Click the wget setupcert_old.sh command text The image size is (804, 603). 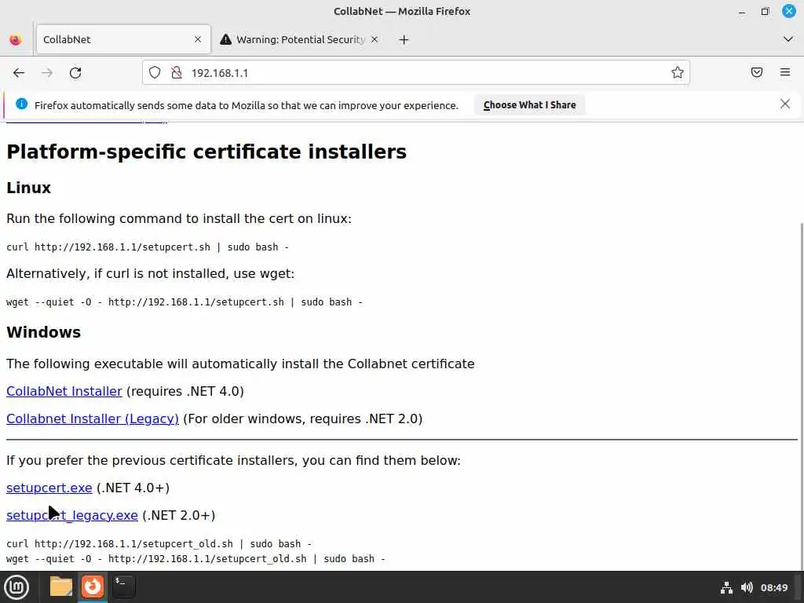click(196, 559)
